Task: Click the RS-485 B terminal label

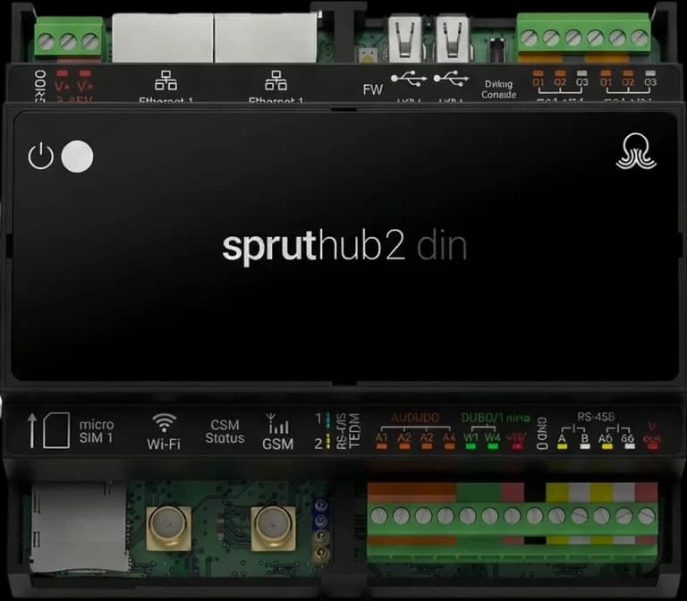Action: pyautogui.click(x=584, y=438)
